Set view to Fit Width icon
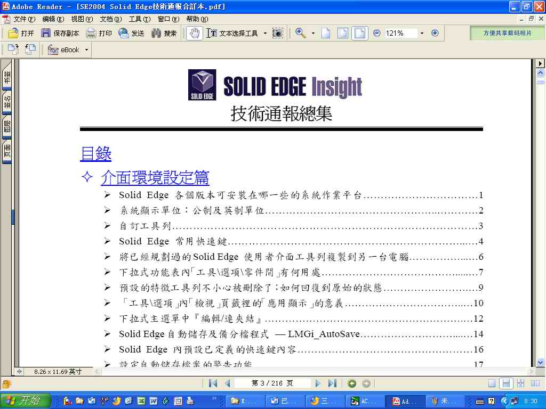This screenshot has width=546, height=409. [360, 33]
